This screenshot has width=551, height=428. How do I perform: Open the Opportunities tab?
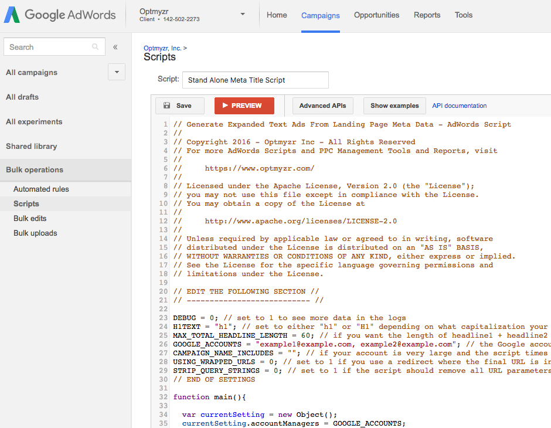pos(376,15)
